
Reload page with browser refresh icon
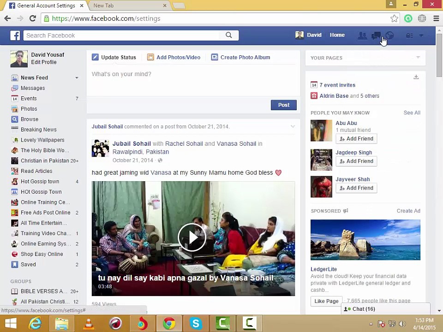point(33,18)
